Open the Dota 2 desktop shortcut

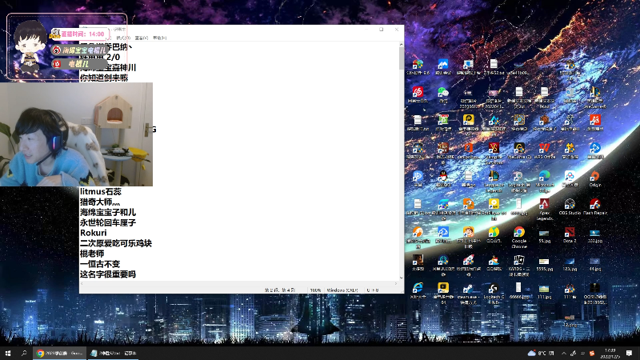[570, 235]
